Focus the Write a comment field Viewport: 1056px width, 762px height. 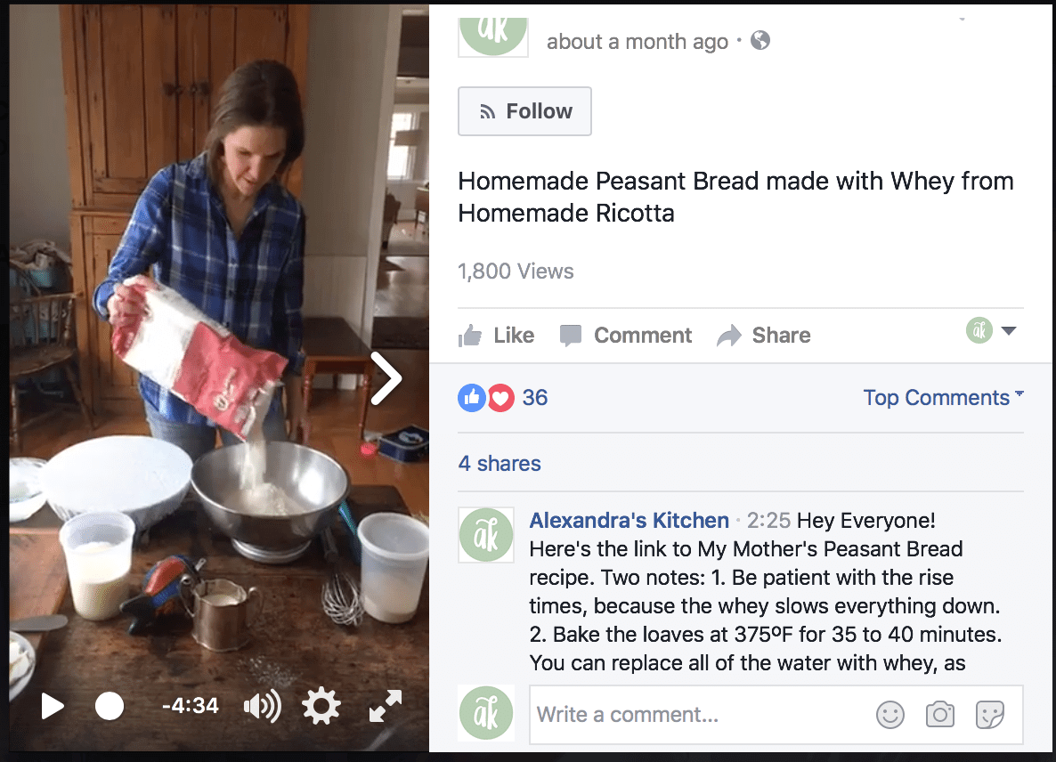coord(695,715)
